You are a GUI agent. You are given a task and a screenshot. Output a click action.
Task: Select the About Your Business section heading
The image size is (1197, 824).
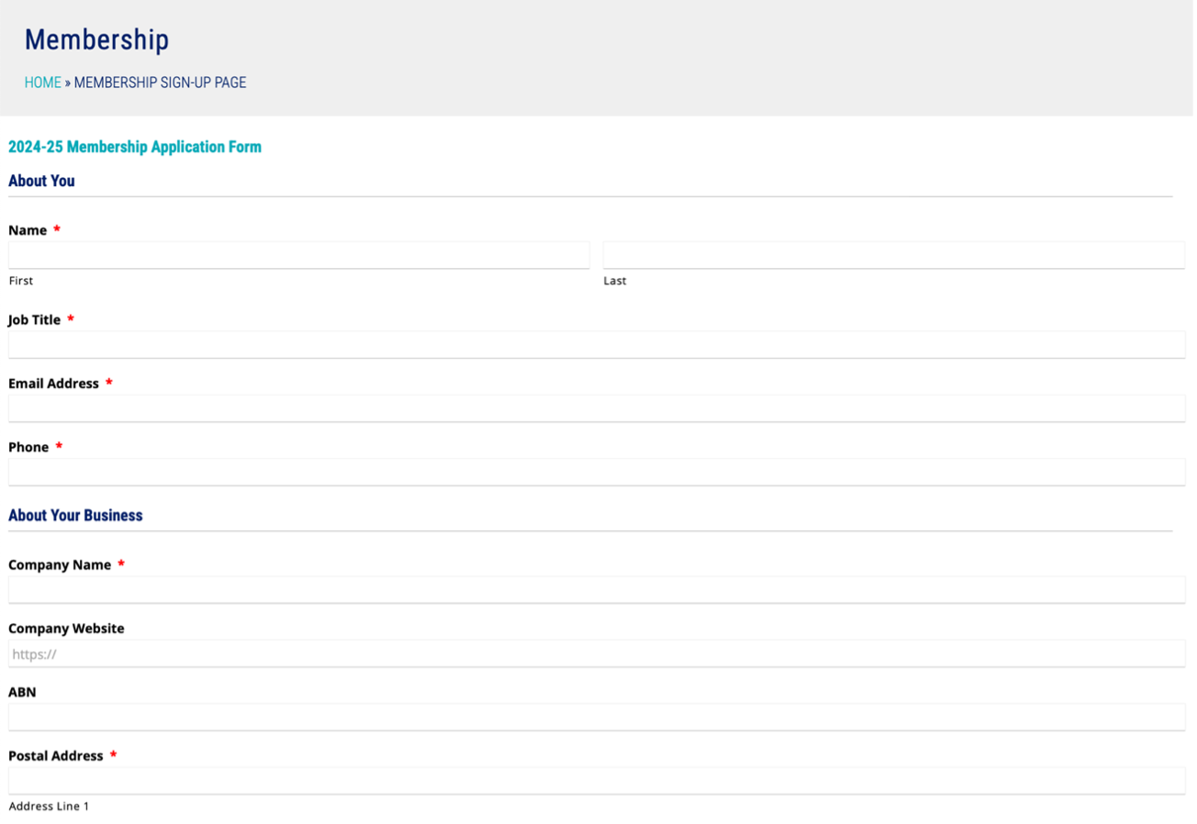pos(75,516)
